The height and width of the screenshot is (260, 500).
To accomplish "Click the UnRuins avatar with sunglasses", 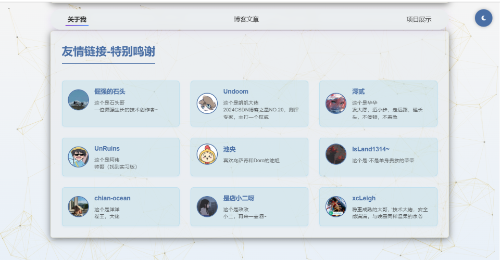I will coord(78,157).
